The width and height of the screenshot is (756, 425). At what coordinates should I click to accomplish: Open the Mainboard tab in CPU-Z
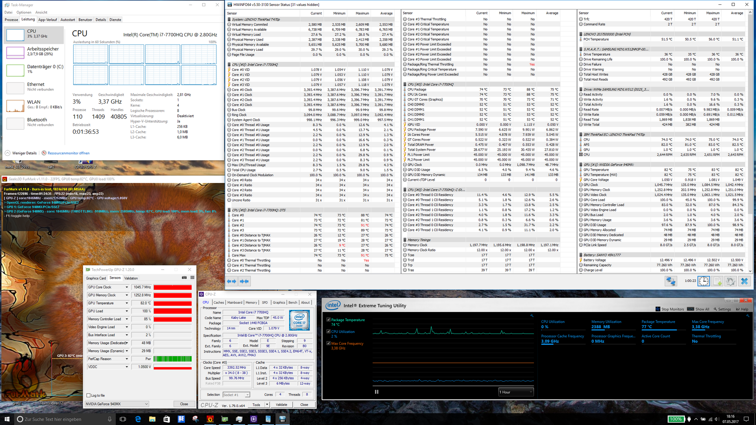pos(235,303)
